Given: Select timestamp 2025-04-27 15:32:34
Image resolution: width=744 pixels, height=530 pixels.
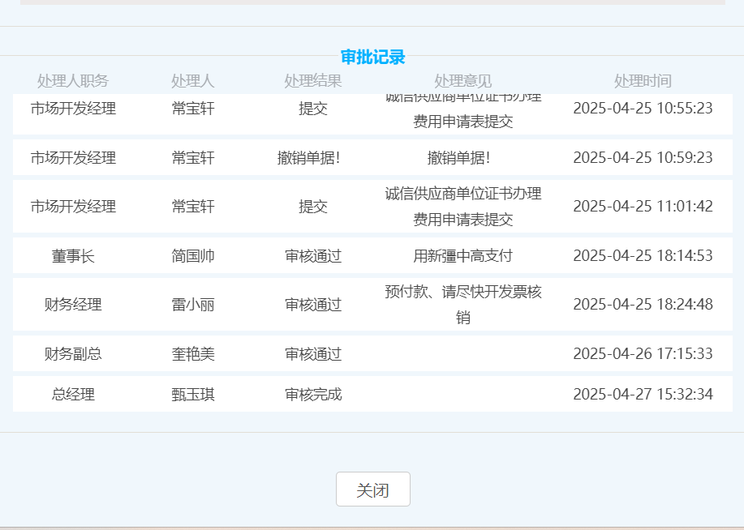Looking at the screenshot, I should point(643,395).
